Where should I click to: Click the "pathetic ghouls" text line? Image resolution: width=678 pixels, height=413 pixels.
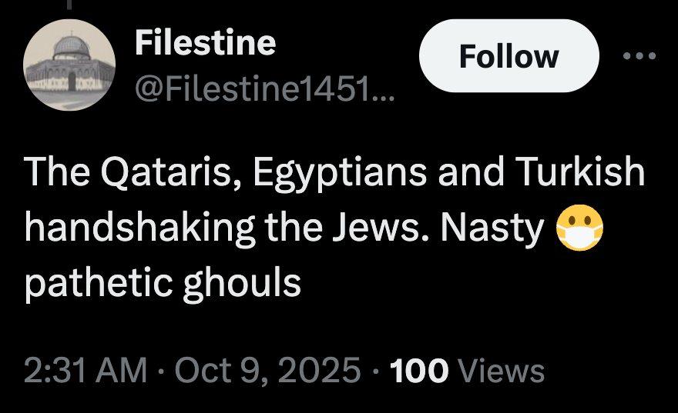pyautogui.click(x=163, y=283)
